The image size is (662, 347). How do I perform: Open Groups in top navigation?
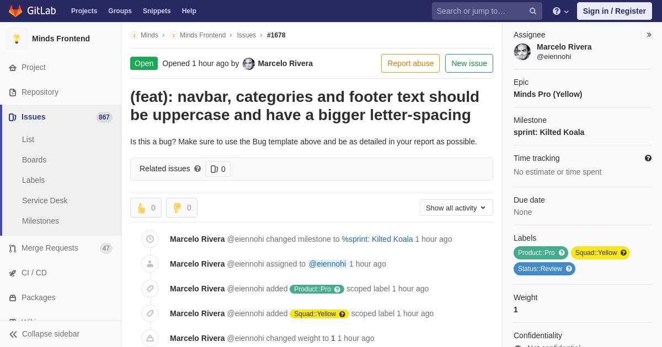[120, 11]
